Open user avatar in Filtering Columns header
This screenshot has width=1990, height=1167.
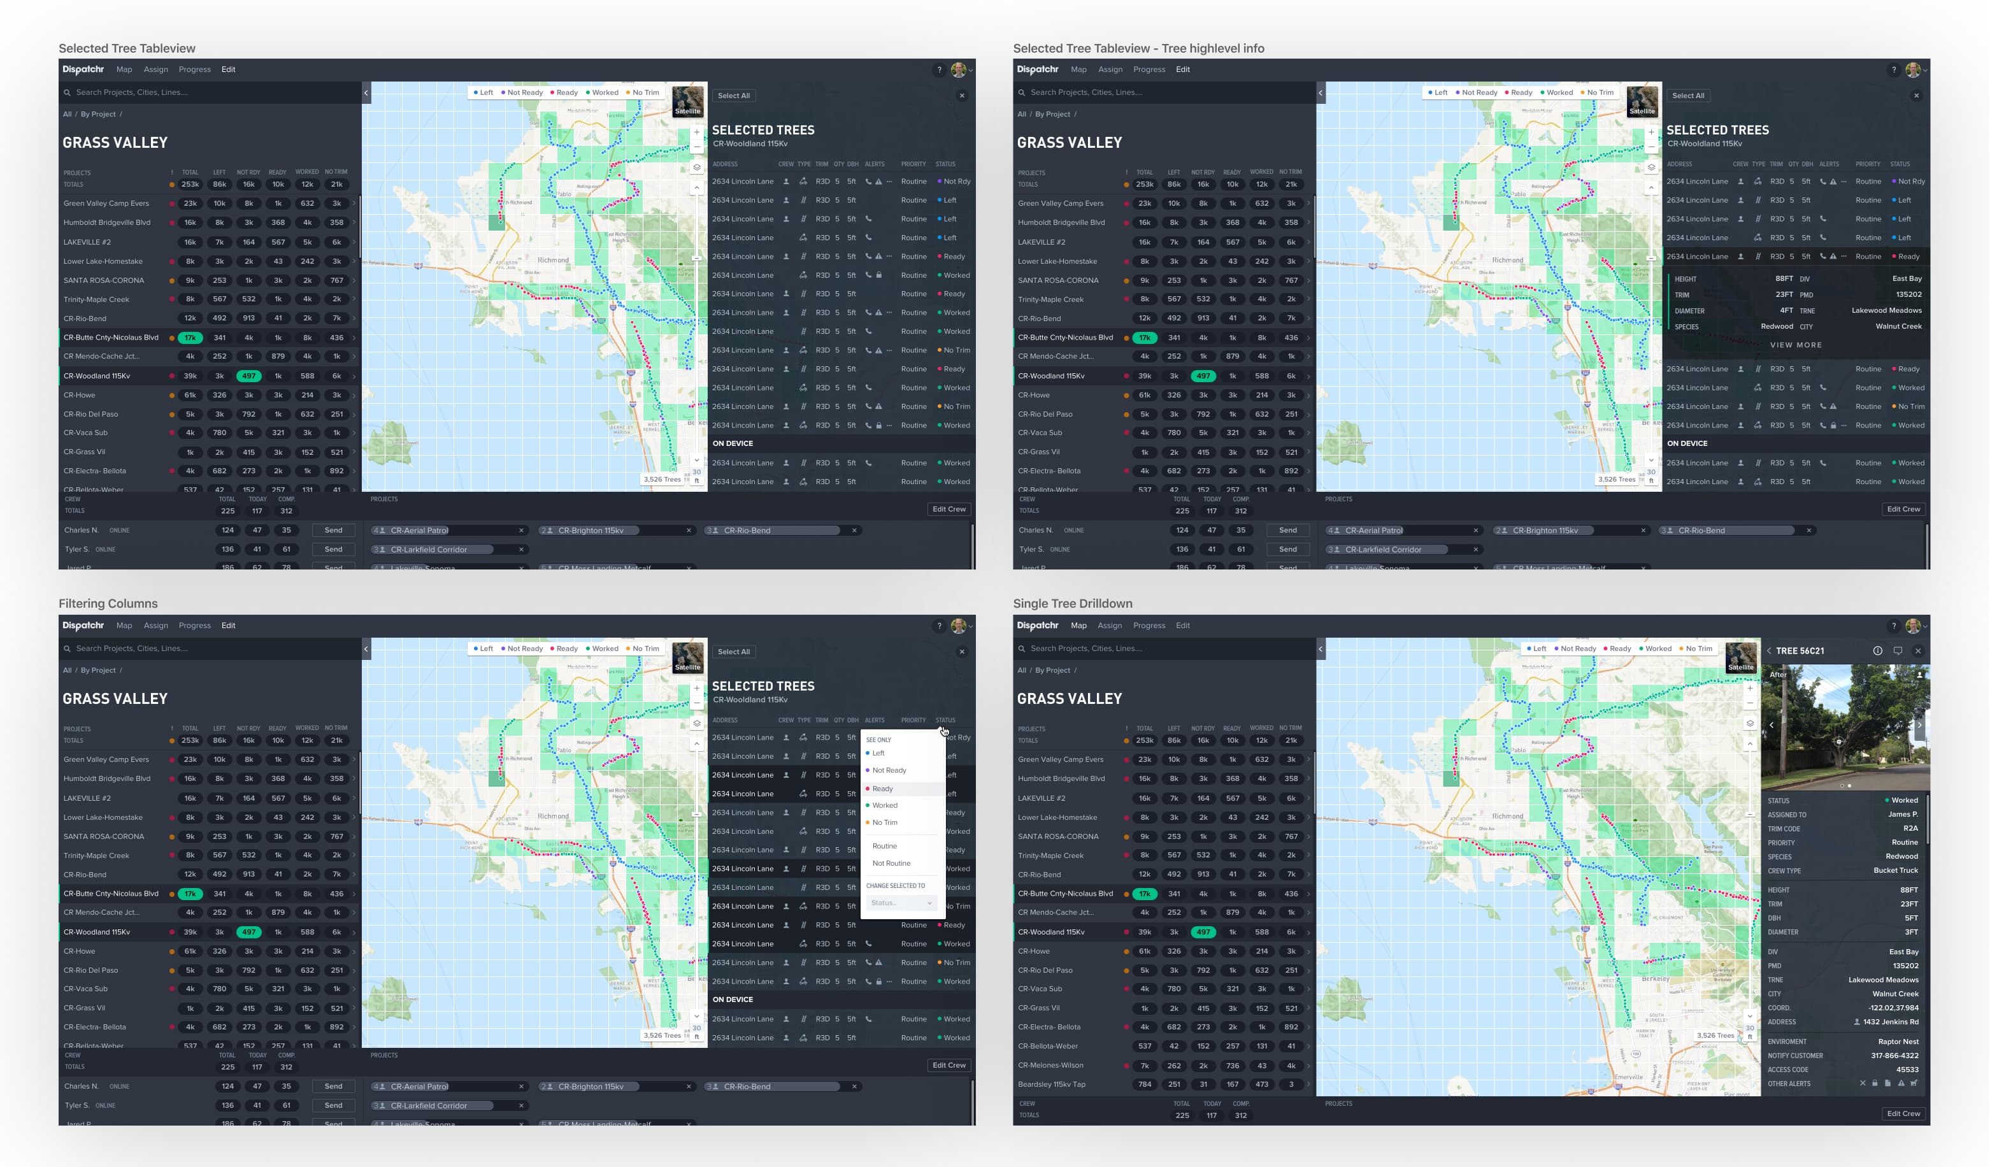958,626
